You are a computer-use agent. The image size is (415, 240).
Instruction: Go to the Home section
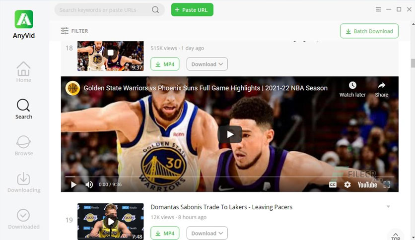click(23, 72)
